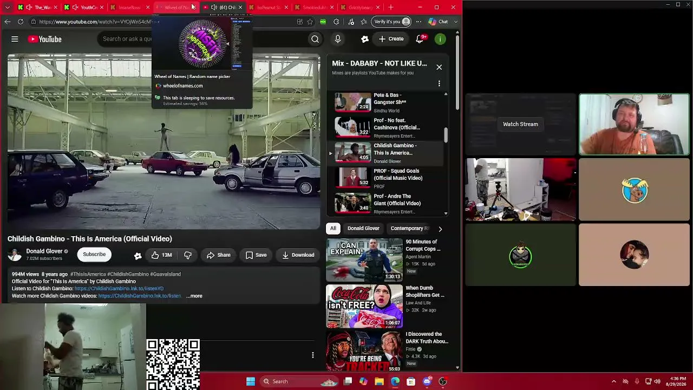
Task: Select the Contemporary filter chip
Action: coord(409,229)
